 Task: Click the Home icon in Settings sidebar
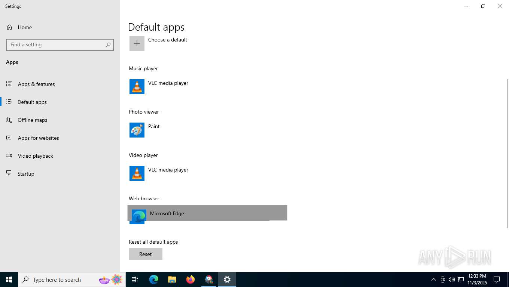9,27
